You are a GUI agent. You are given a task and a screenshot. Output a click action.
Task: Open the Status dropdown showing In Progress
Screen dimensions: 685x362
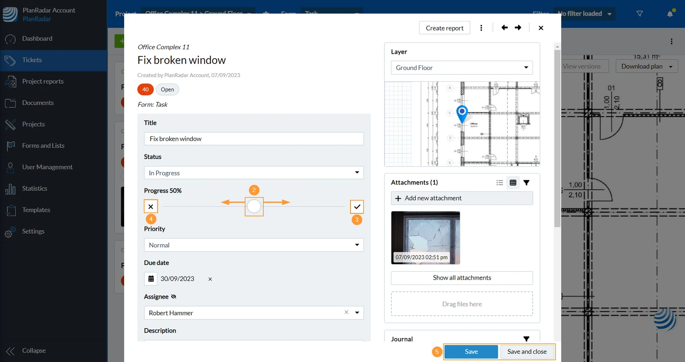254,173
